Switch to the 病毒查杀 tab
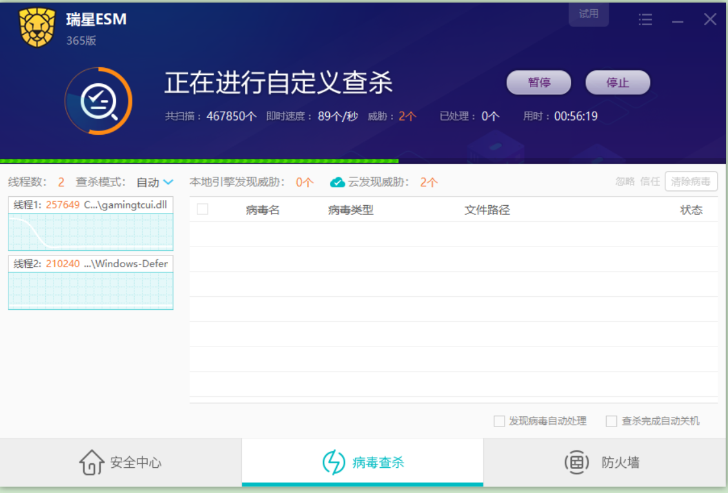Screen dimensions: 728x493 pyautogui.click(x=363, y=463)
